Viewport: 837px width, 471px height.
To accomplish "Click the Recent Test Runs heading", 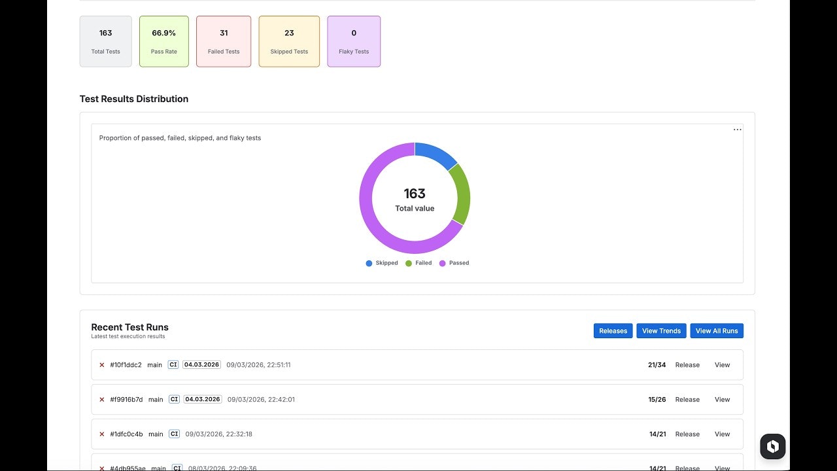I will tap(129, 327).
